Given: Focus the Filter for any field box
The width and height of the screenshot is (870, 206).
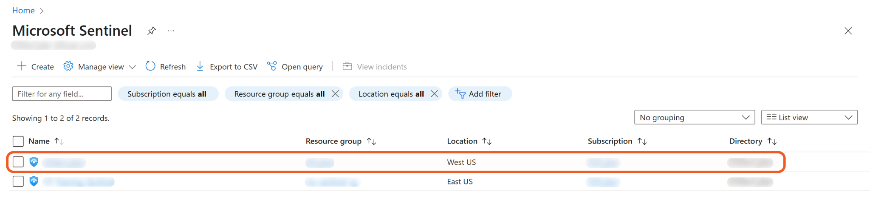Looking at the screenshot, I should point(62,94).
